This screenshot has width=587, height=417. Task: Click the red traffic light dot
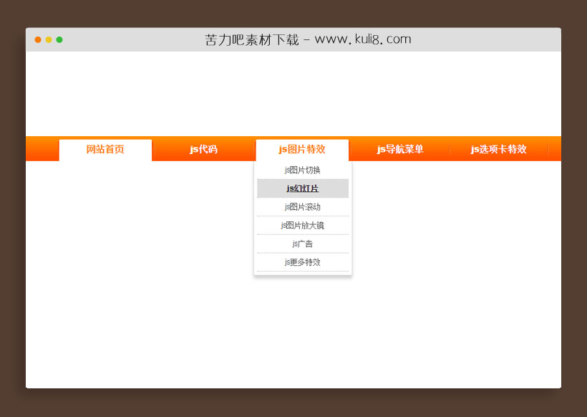pyautogui.click(x=37, y=40)
